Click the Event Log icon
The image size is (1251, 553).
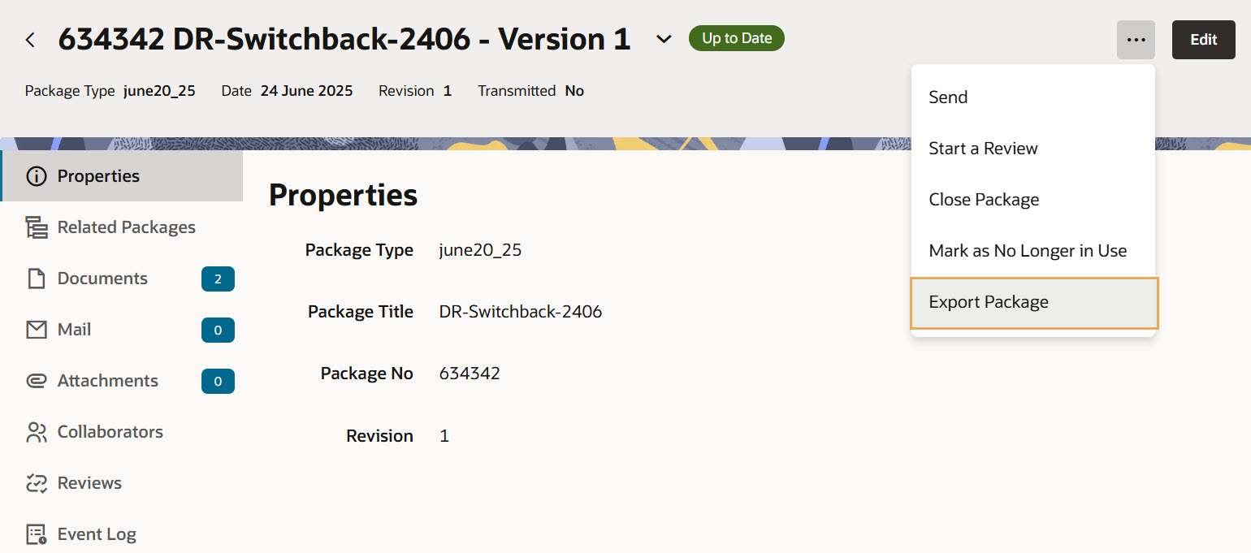tap(37, 534)
